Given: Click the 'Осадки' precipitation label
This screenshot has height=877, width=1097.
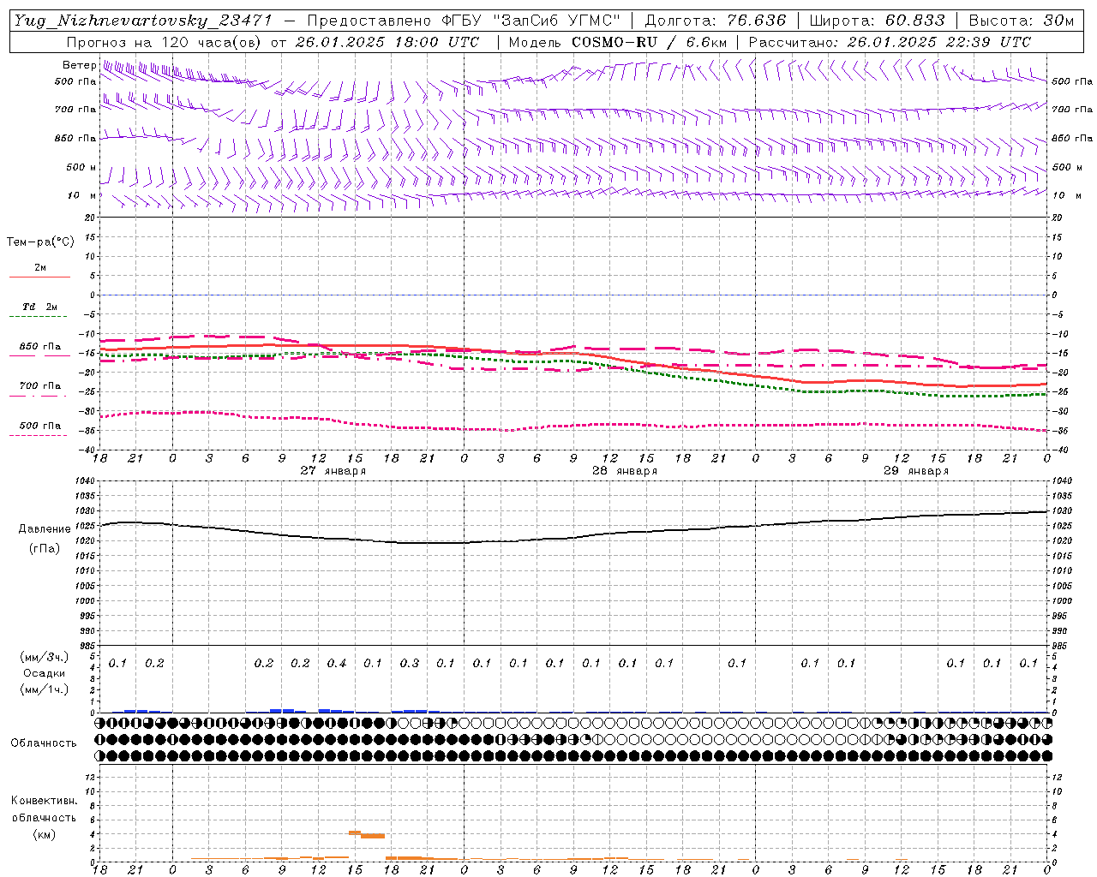Looking at the screenshot, I should [44, 673].
